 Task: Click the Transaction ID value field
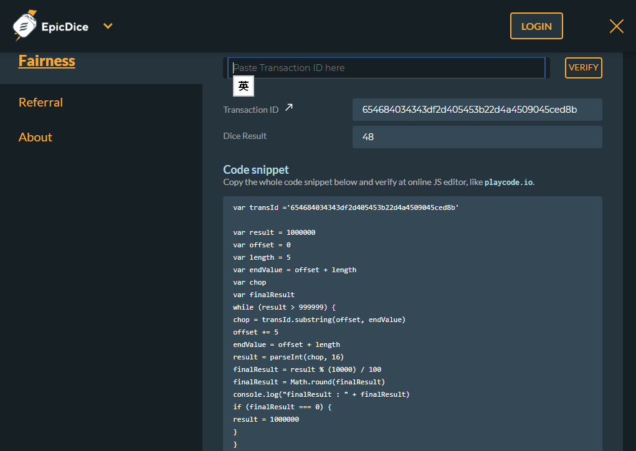477,110
